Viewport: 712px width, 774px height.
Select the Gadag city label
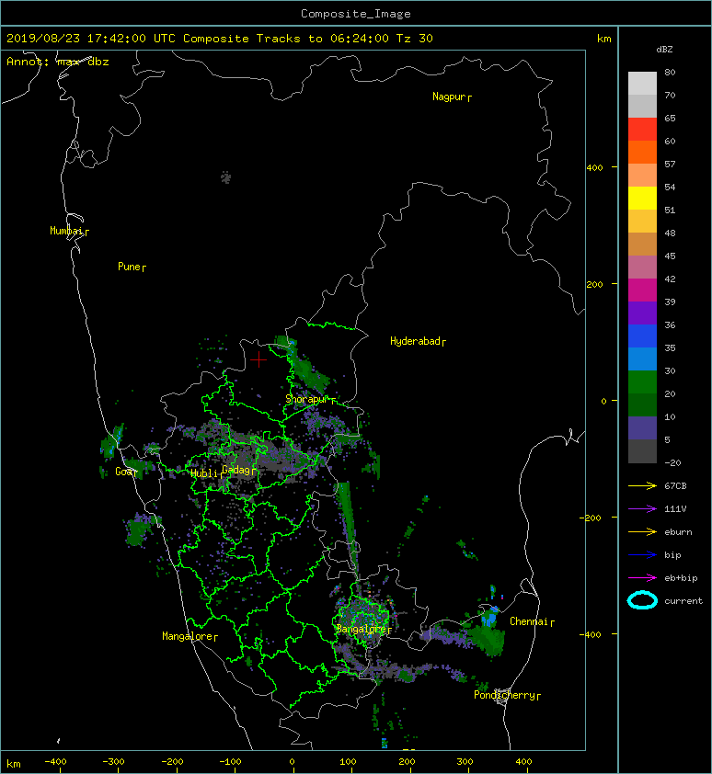(x=236, y=470)
